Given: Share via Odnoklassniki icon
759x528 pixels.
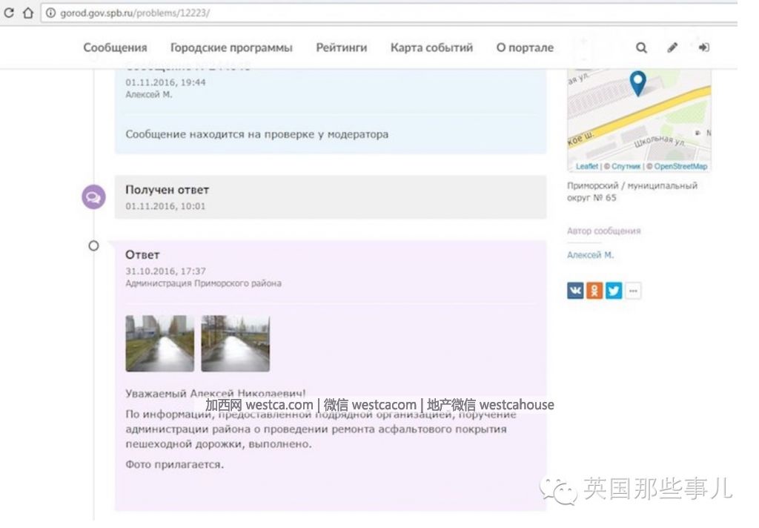Looking at the screenshot, I should (x=594, y=291).
